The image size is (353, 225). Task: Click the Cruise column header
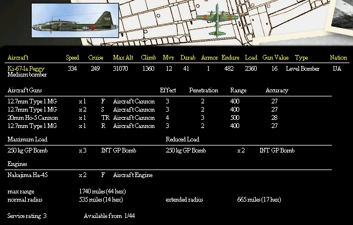(96, 58)
